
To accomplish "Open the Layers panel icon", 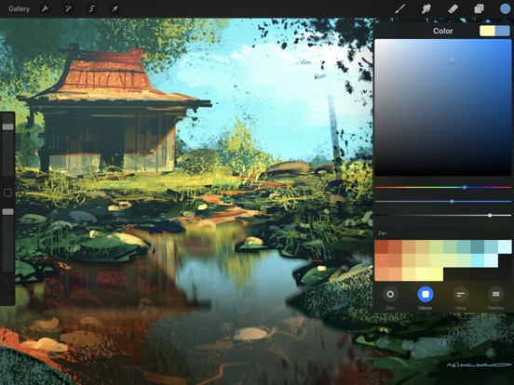I will tap(479, 8).
